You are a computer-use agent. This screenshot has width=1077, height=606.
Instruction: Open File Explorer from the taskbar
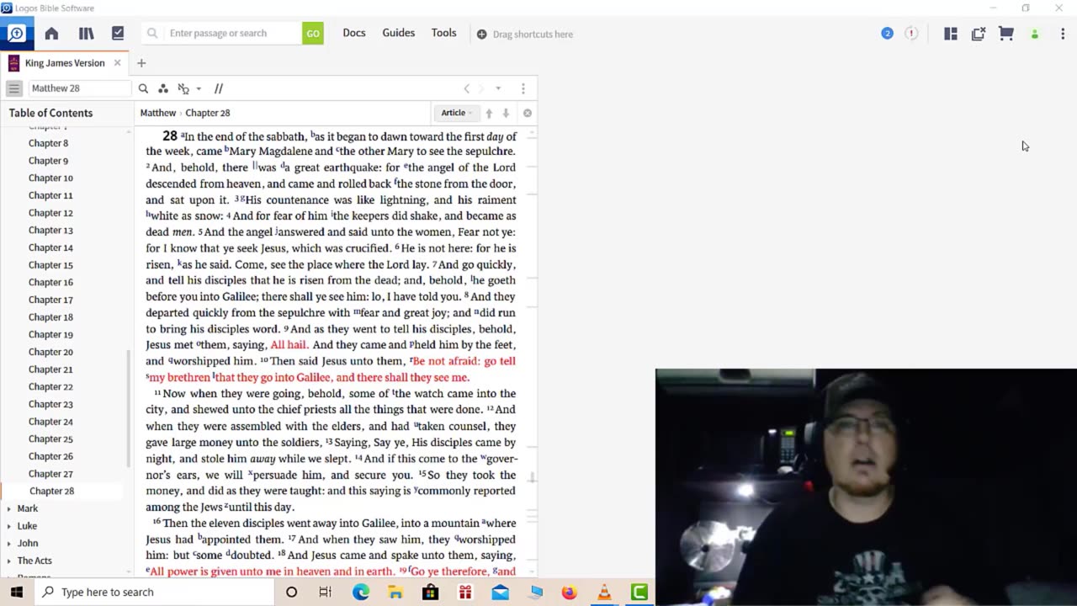(395, 592)
